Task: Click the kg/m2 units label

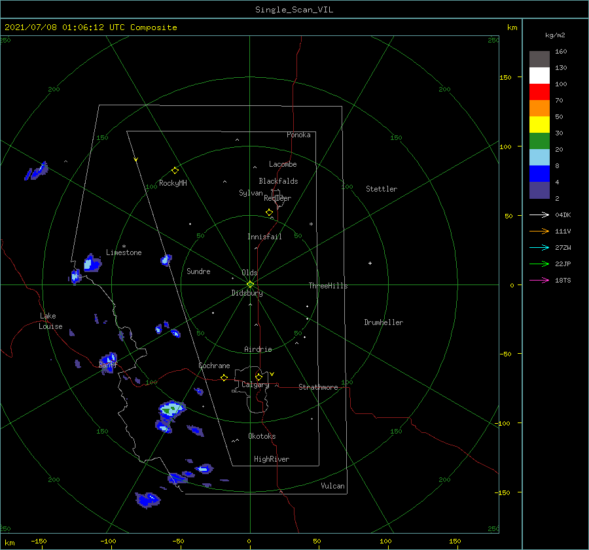Action: pyautogui.click(x=555, y=35)
